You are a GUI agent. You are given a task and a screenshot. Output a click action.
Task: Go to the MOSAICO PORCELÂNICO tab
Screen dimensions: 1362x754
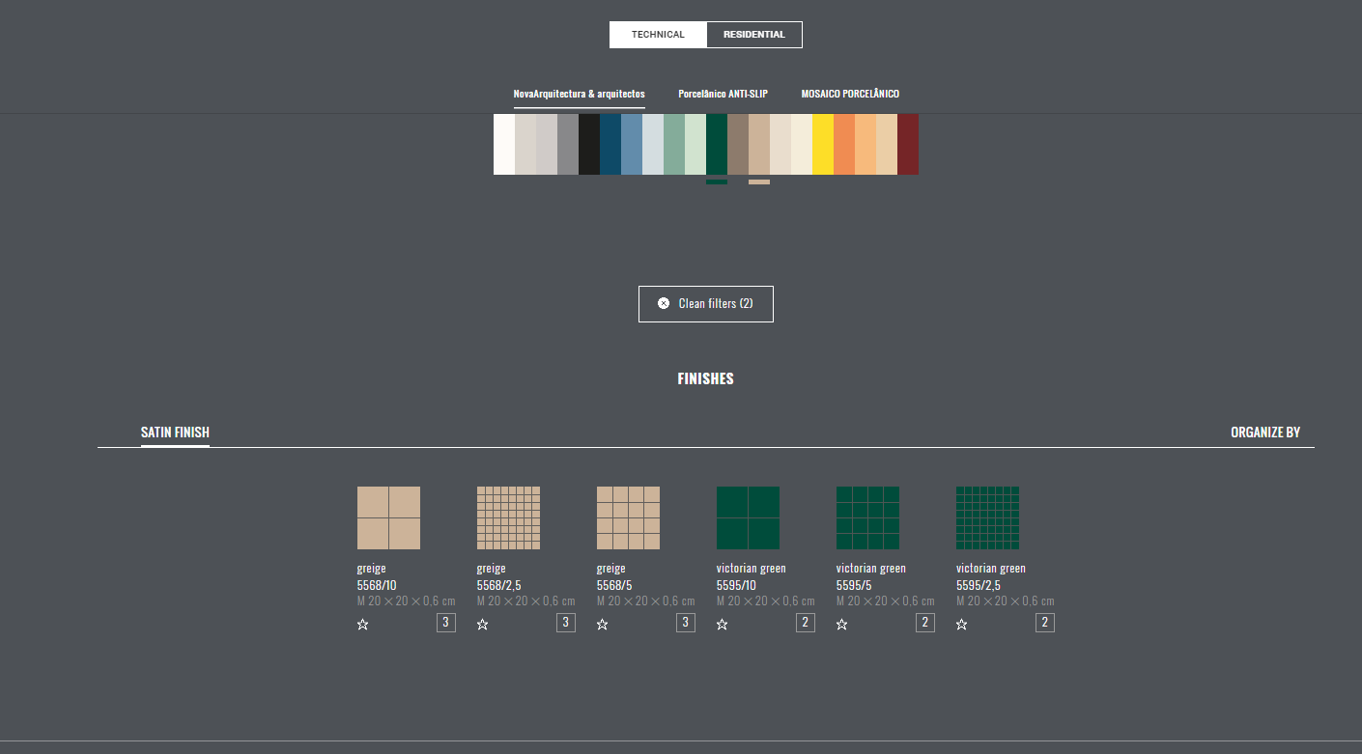click(x=850, y=94)
